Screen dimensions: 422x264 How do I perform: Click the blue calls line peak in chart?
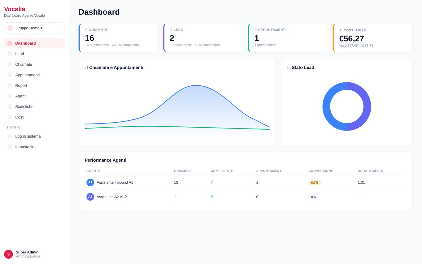tap(196, 85)
